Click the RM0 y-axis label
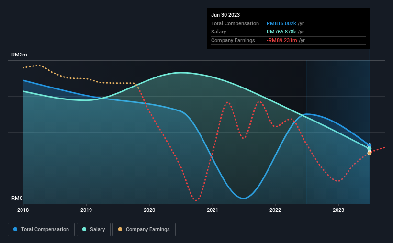The width and height of the screenshot is (393, 243). [x=17, y=198]
